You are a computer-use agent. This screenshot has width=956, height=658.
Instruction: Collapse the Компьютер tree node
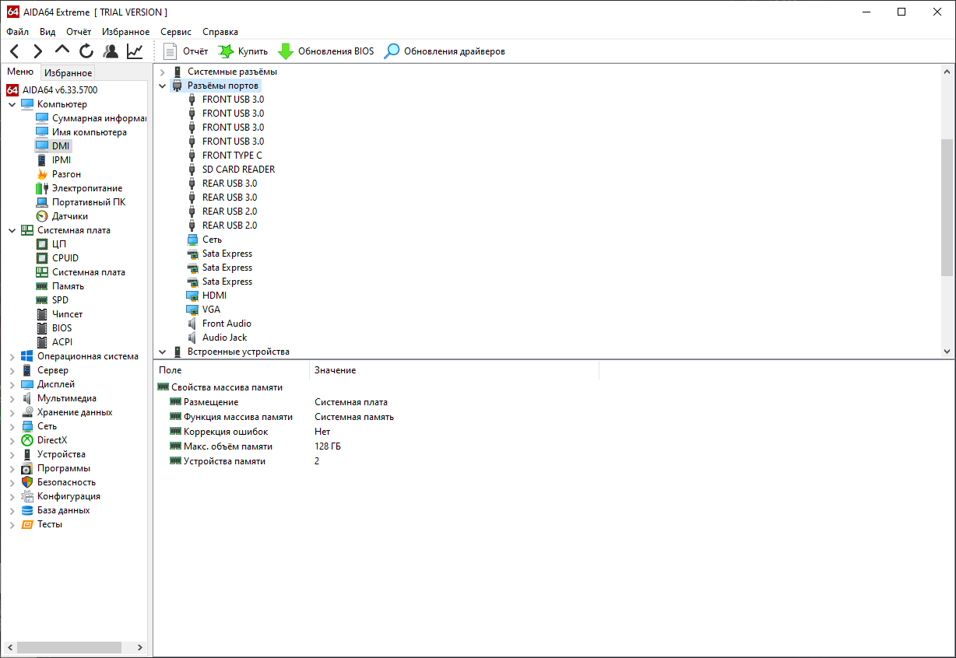click(12, 104)
